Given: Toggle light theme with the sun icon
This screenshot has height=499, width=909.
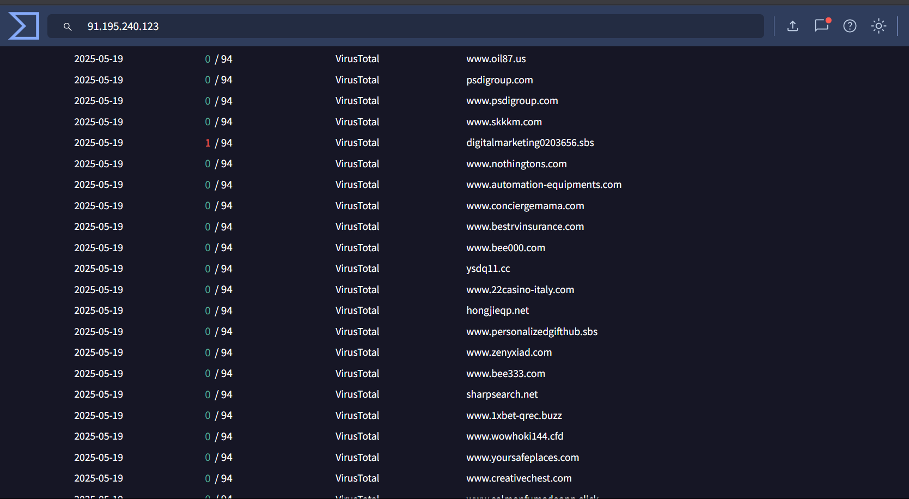Looking at the screenshot, I should [879, 26].
